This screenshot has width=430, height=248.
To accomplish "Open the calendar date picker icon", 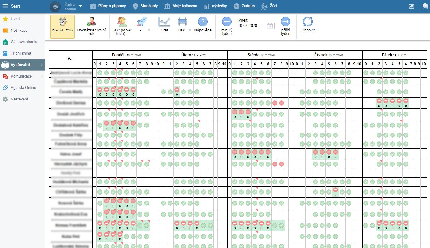I will pyautogui.click(x=270, y=26).
